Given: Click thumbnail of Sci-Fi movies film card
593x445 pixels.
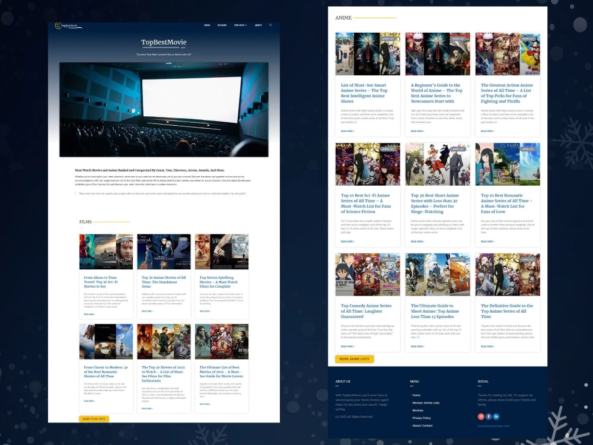Looking at the screenshot, I should 106,252.
